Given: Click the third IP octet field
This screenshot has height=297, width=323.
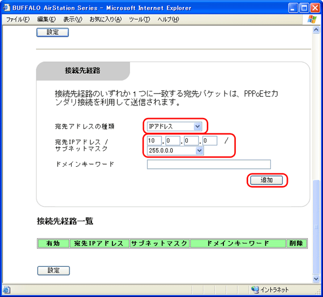Looking at the screenshot, I should [191, 140].
